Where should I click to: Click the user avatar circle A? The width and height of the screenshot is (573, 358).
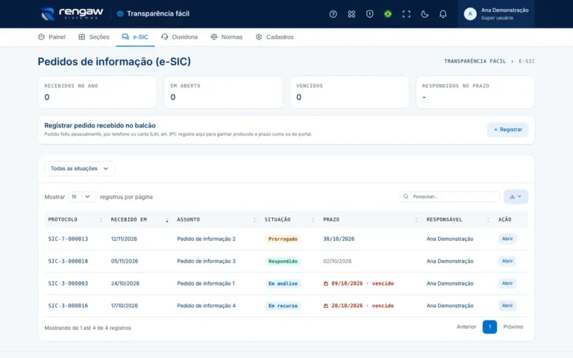coord(470,14)
